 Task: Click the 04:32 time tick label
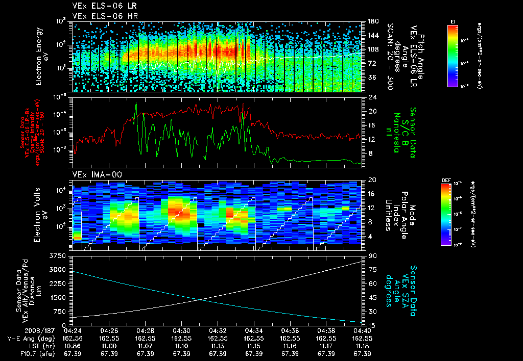(x=218, y=331)
